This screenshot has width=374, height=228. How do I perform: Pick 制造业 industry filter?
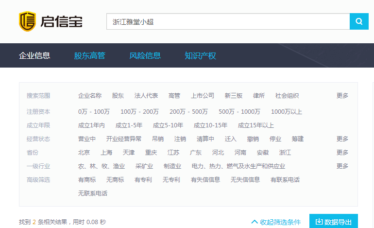172,166
